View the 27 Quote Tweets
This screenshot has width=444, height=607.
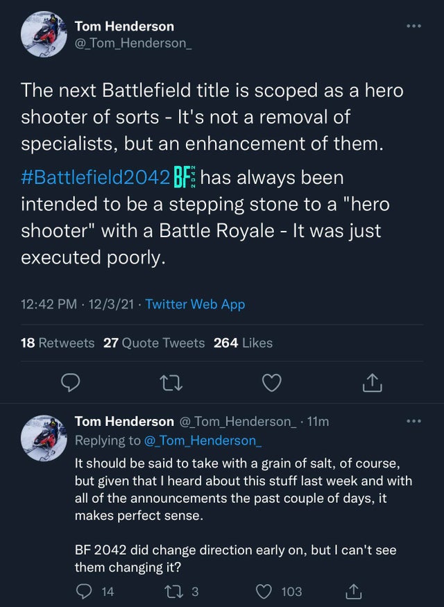(153, 343)
